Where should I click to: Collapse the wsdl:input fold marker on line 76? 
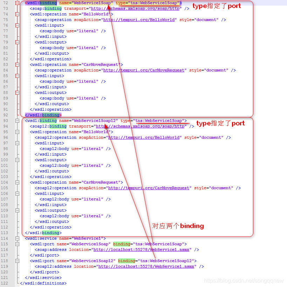[18, 25]
